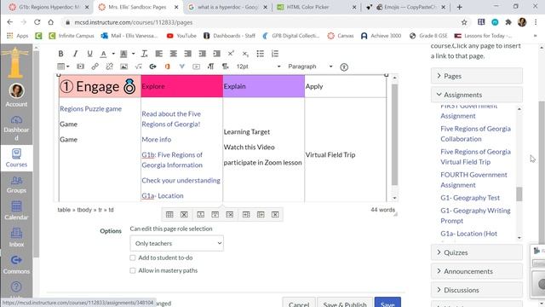Click the Regions Puzzle game link
545x307 pixels.
coord(91,108)
